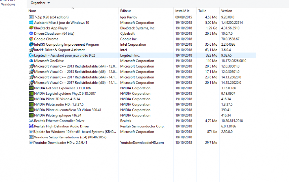Click the 7-Zip program icon
Viewport: 289px width, 182px height.
click(x=31, y=17)
